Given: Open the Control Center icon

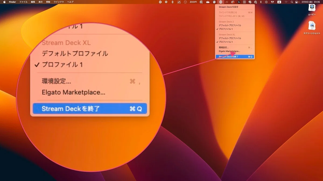Looking at the screenshot, I should click(x=297, y=2).
